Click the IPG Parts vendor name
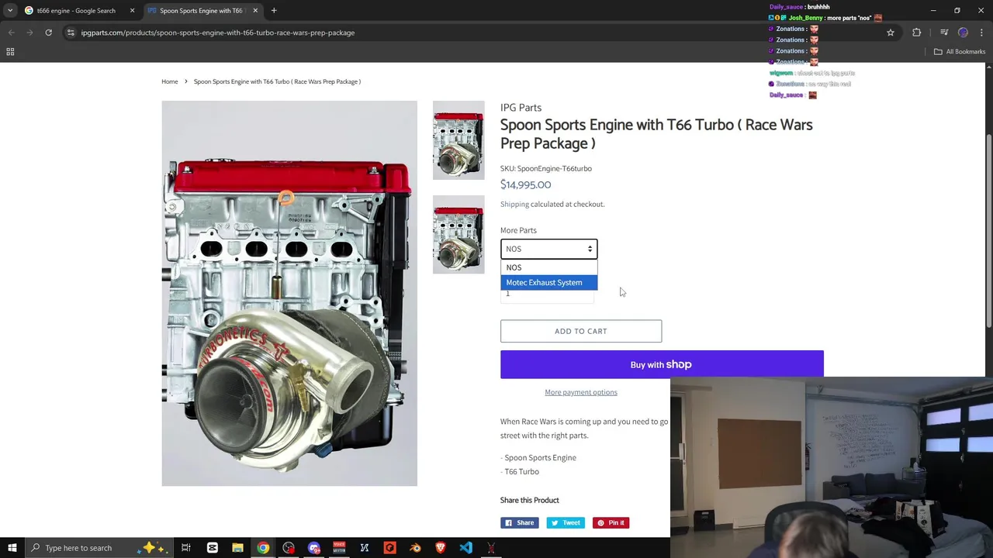Image resolution: width=993 pixels, height=558 pixels. (521, 108)
